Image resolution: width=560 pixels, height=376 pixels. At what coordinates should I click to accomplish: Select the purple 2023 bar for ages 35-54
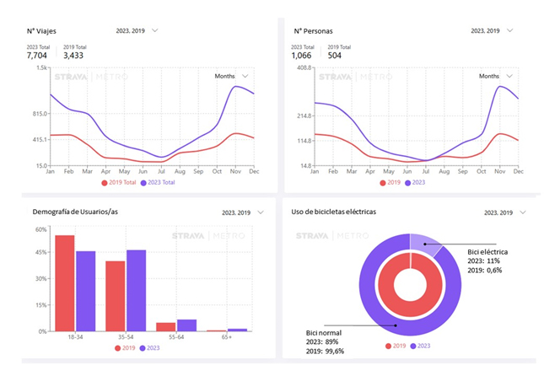pos(136,290)
